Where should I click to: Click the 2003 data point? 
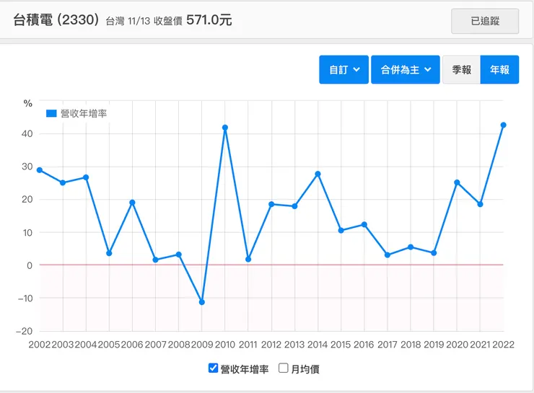[x=63, y=182]
